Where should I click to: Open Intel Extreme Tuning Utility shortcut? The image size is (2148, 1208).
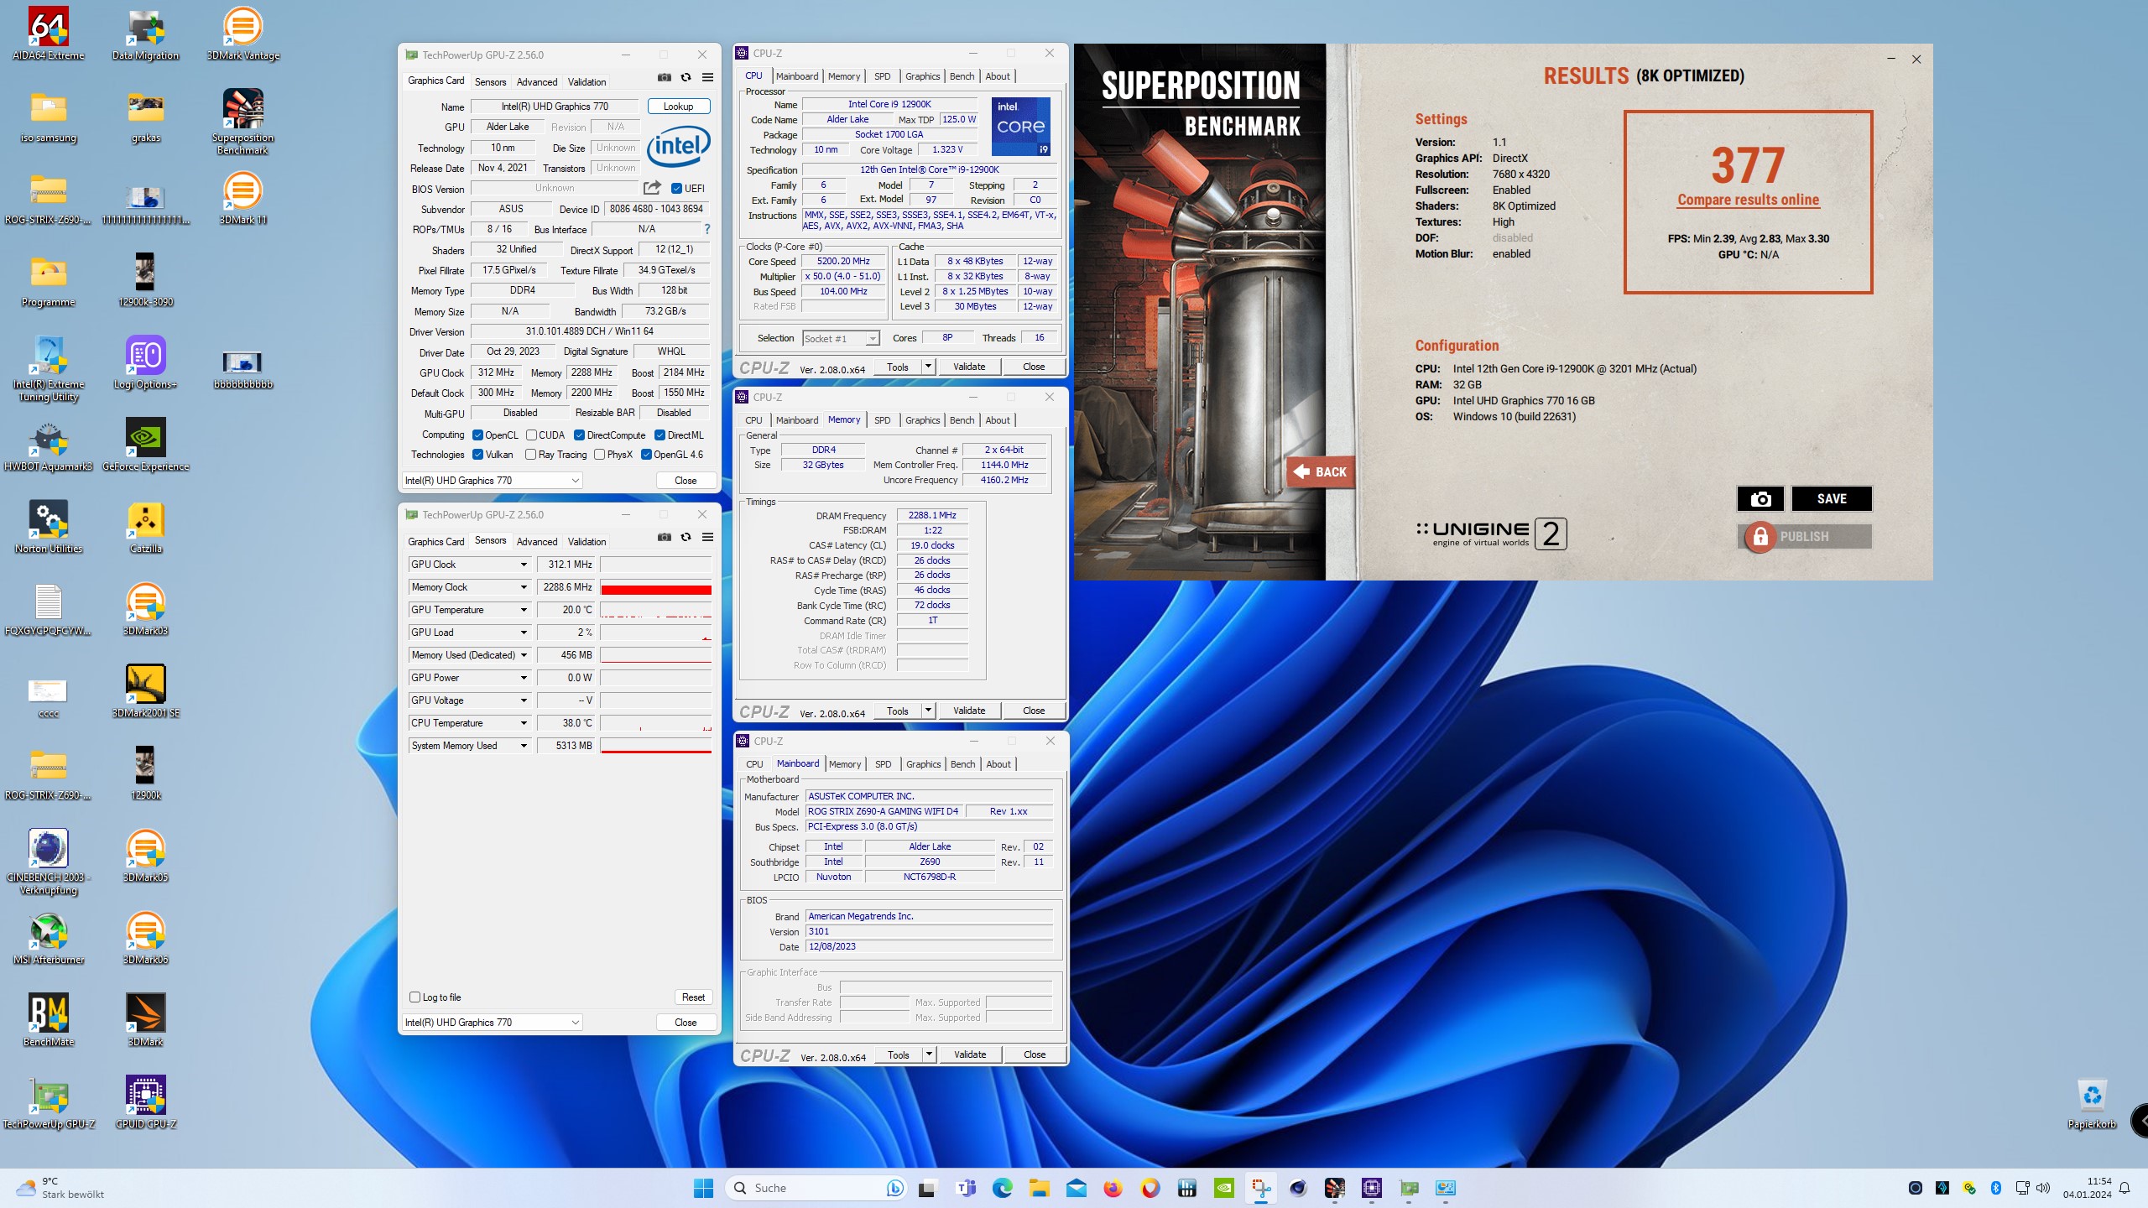(x=49, y=369)
